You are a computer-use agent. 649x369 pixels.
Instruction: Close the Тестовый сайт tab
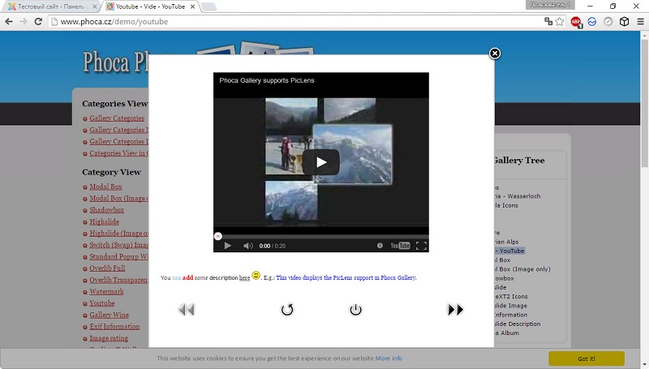pyautogui.click(x=95, y=6)
